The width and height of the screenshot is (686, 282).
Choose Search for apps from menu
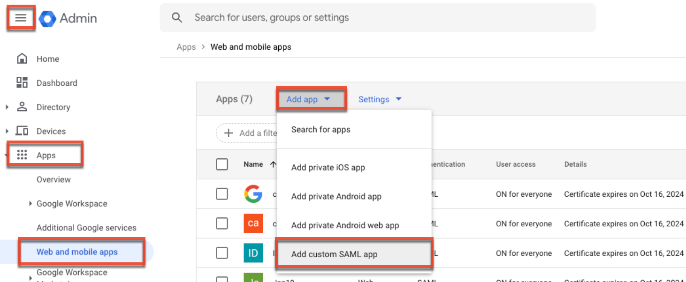coord(320,129)
